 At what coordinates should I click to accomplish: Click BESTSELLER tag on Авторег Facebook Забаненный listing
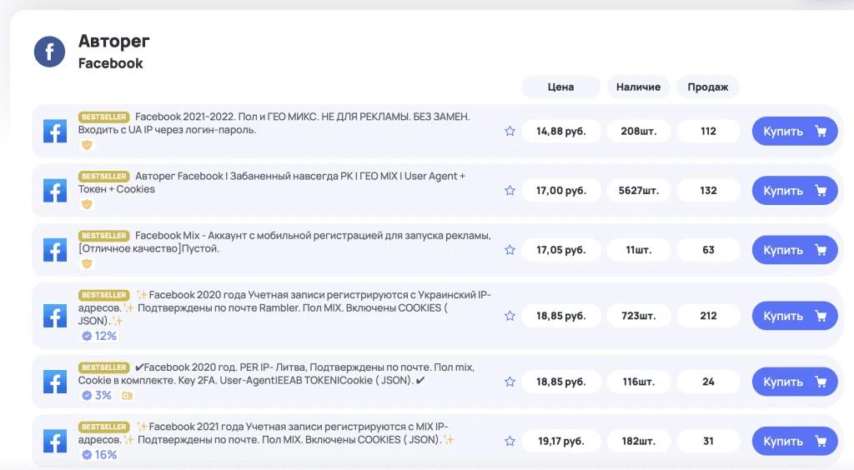[103, 177]
